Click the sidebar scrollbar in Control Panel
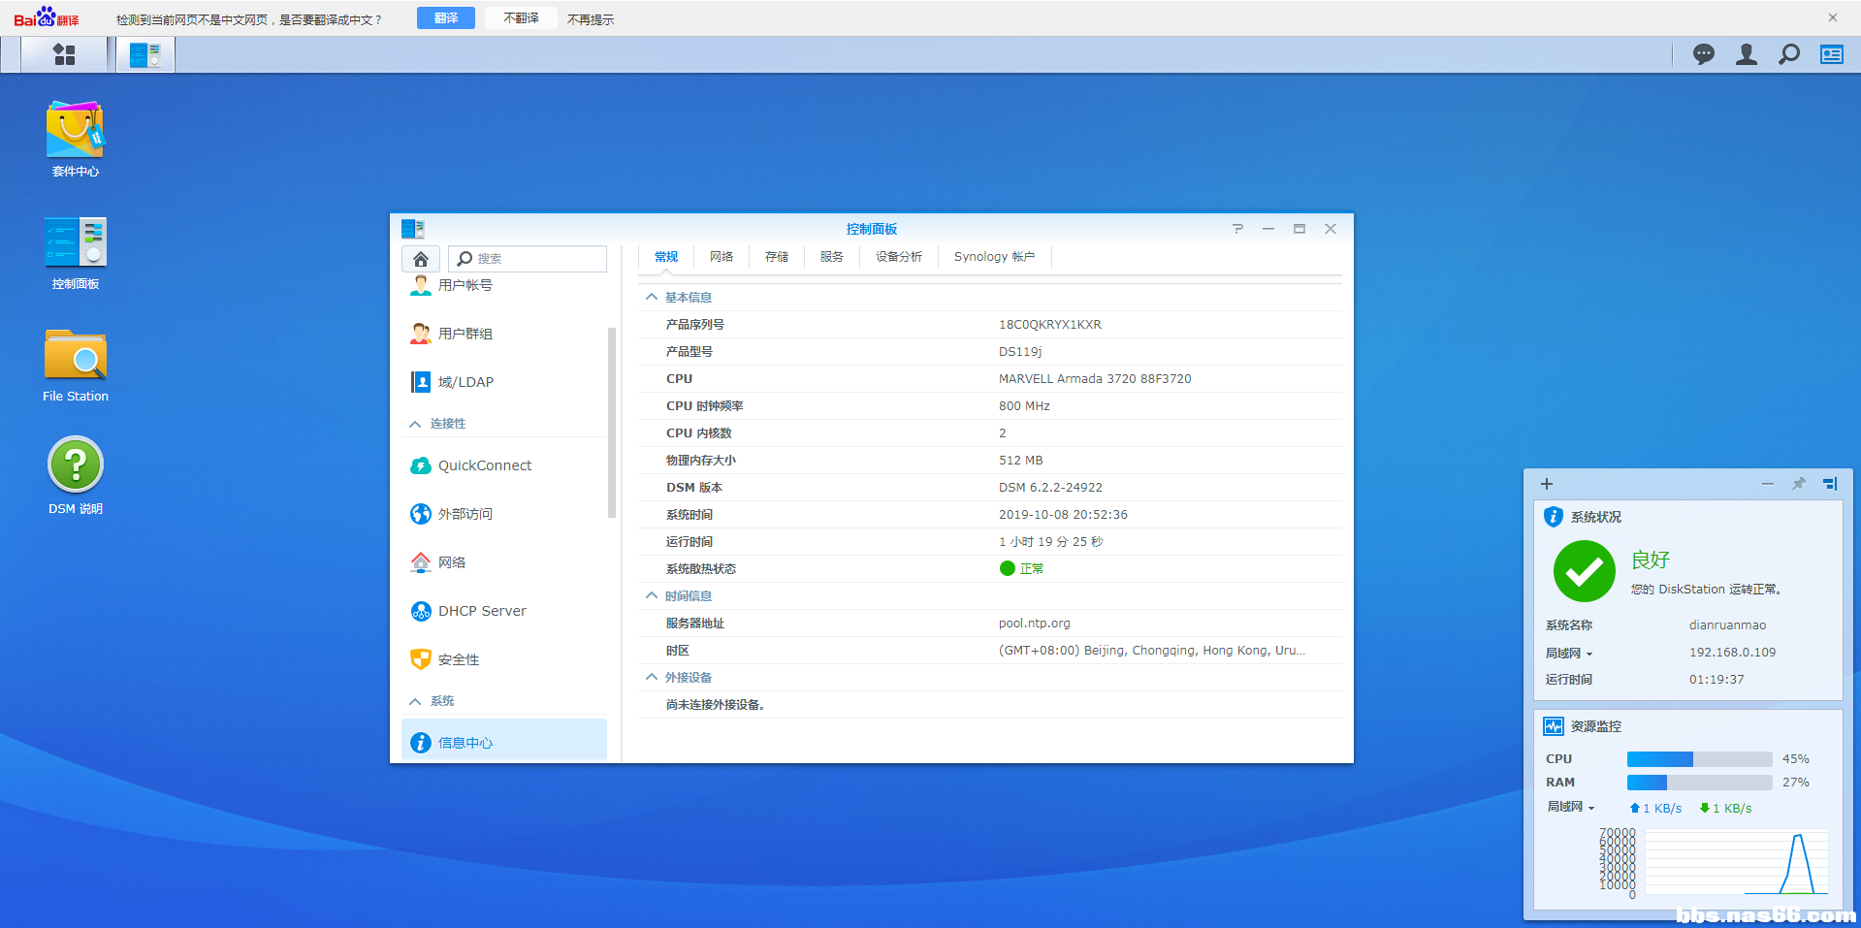Viewport: 1861px width, 928px height. (x=612, y=423)
